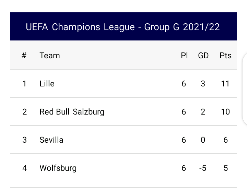Click the white panel at right edge
247x190 pixels.
click(x=245, y=89)
